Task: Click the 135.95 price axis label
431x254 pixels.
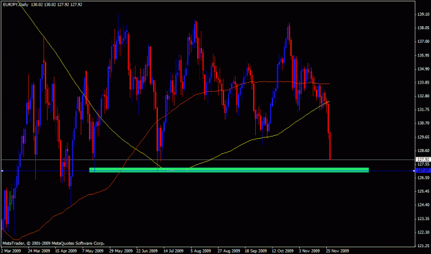Action: [423, 55]
